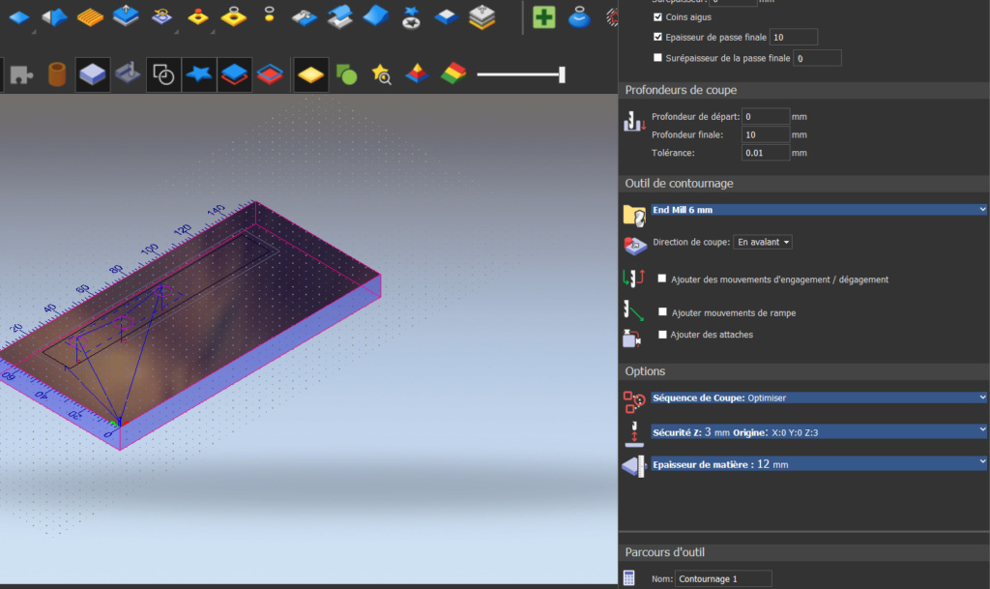Viewport: 990px width, 589px height.
Task: Enable Ajouter mouvements de rampe checkbox
Action: pos(662,311)
